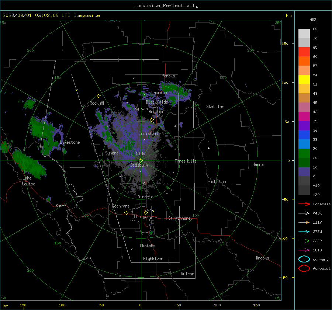The width and height of the screenshot is (332, 310).
Task: Click the orange 60 dBZ color swatch
Action: 304,61
